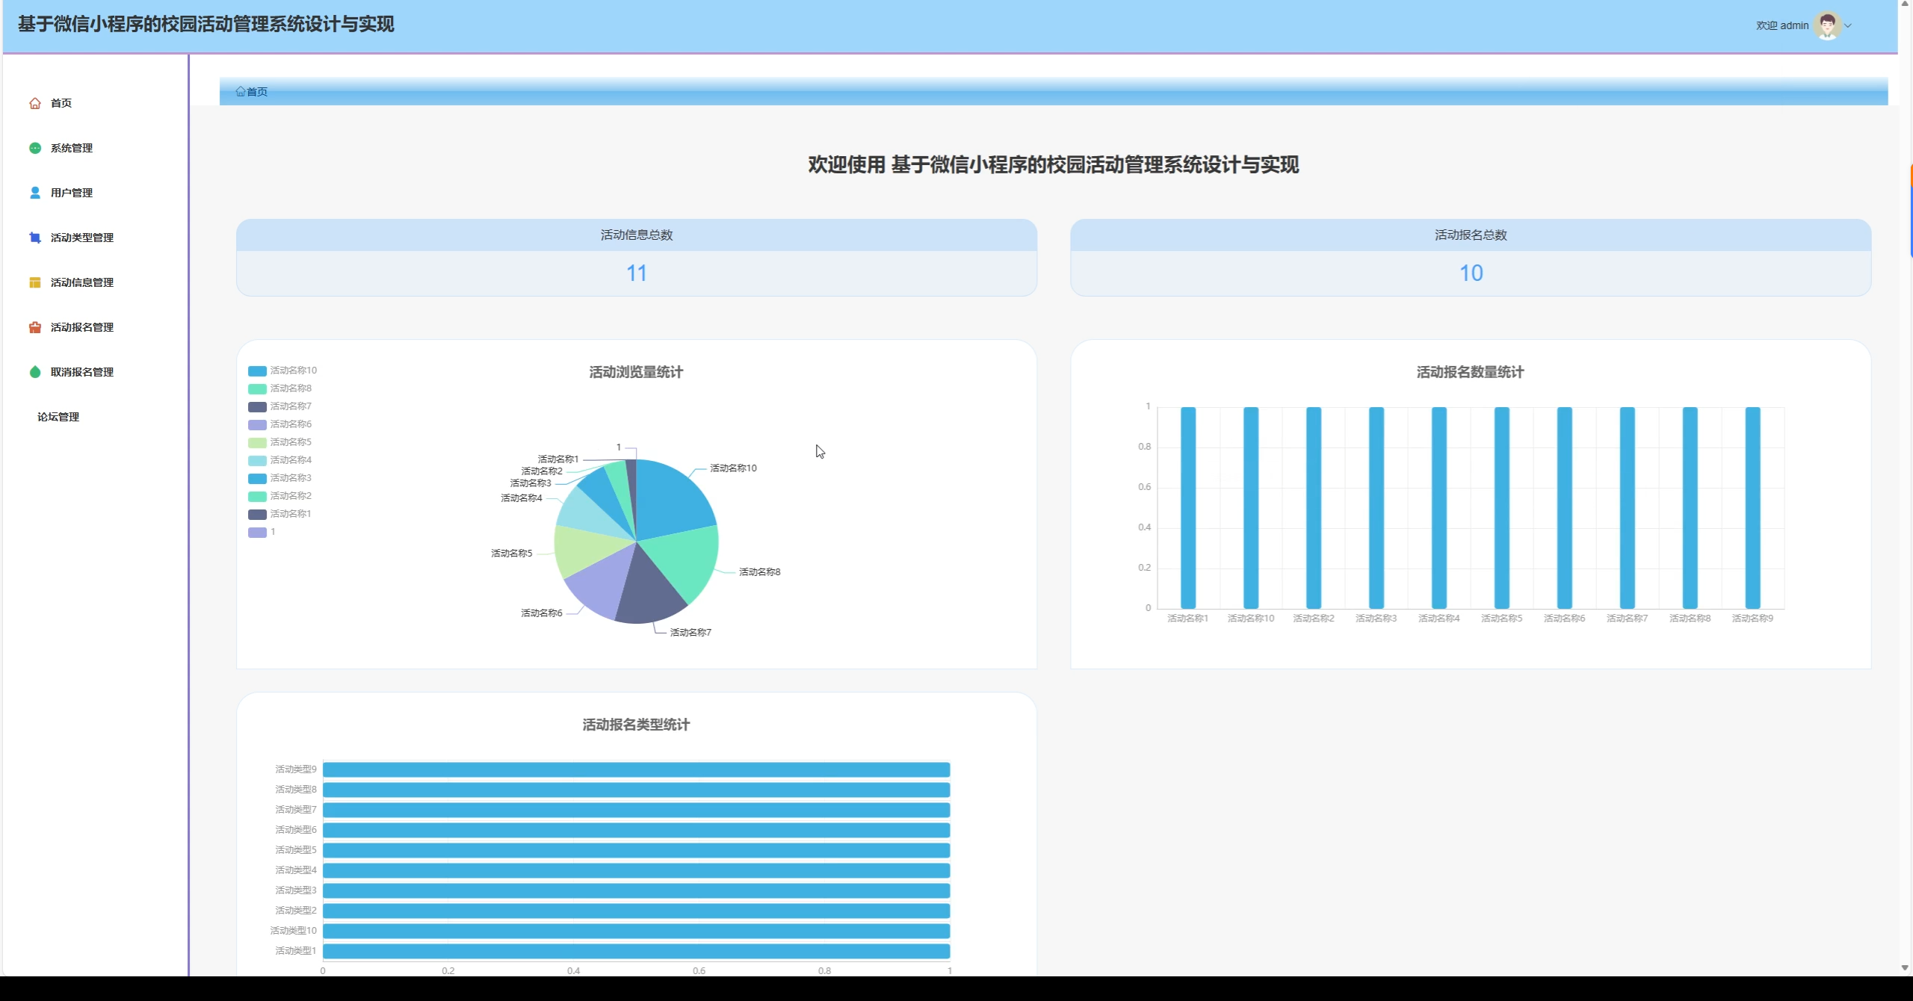Screen dimensions: 1913x1001
Task: Click the 活动信息总数 statistics card
Action: [x=636, y=258]
